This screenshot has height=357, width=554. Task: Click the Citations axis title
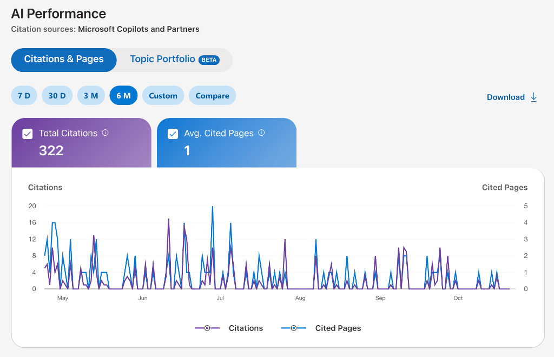pyautogui.click(x=45, y=188)
